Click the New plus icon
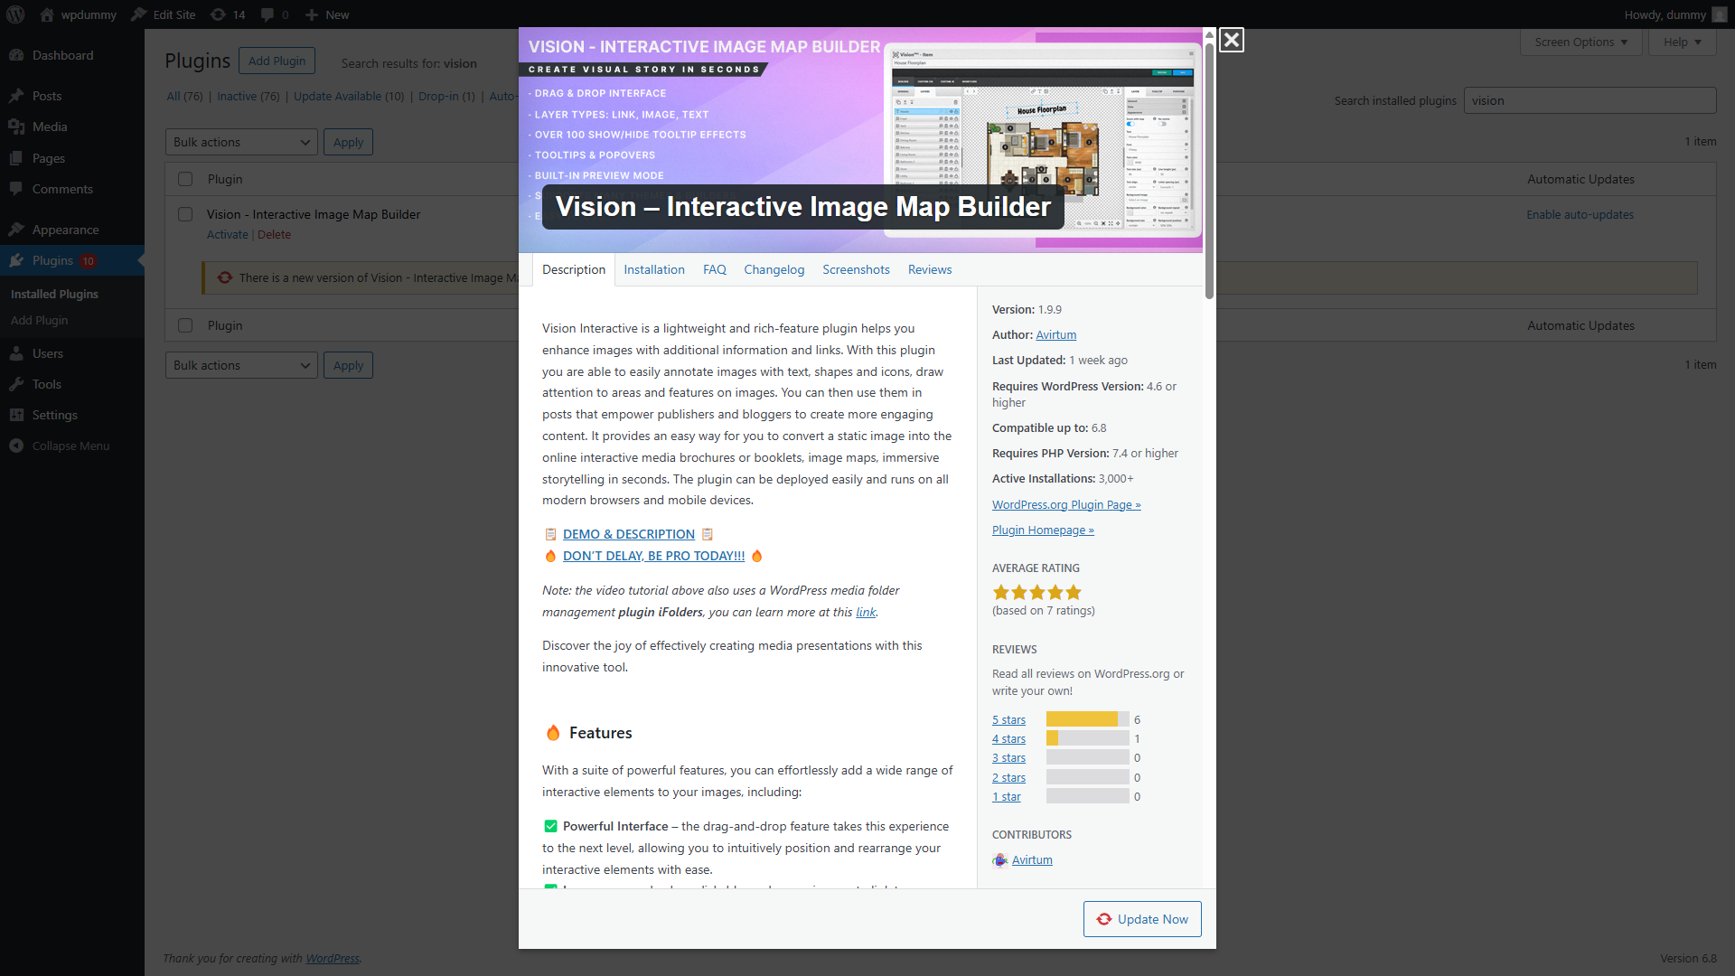 (311, 14)
